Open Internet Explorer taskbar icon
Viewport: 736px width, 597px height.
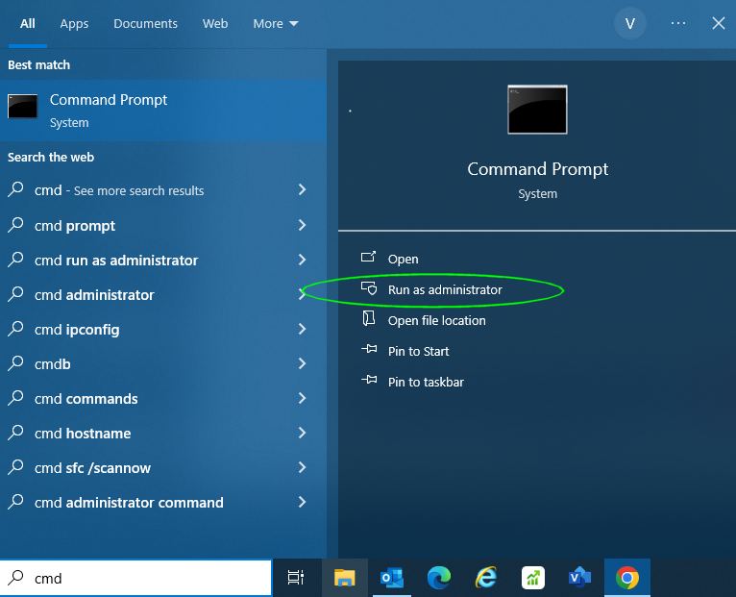pyautogui.click(x=486, y=578)
